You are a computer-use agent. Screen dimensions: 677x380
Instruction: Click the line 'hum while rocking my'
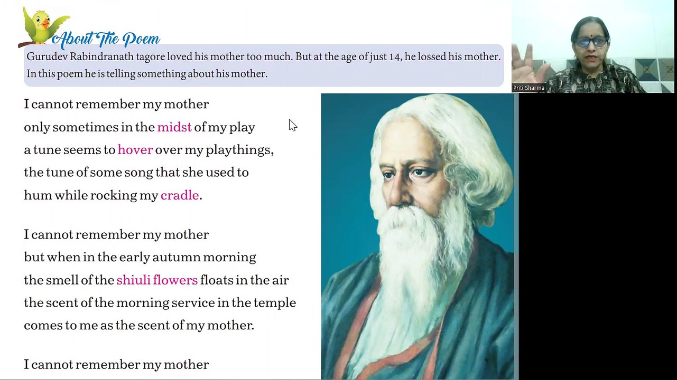113,195
